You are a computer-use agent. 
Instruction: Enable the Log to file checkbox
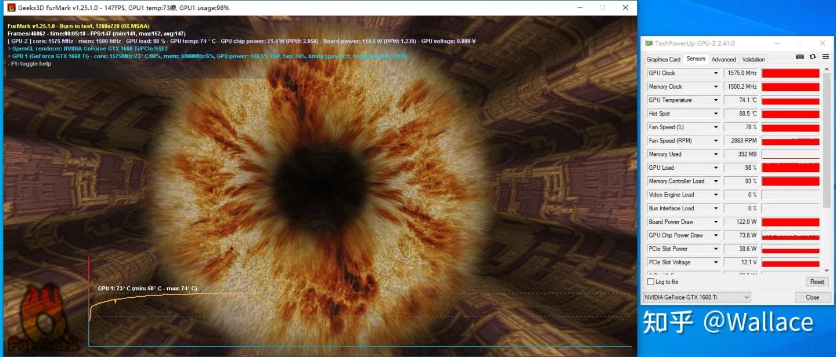click(x=650, y=282)
